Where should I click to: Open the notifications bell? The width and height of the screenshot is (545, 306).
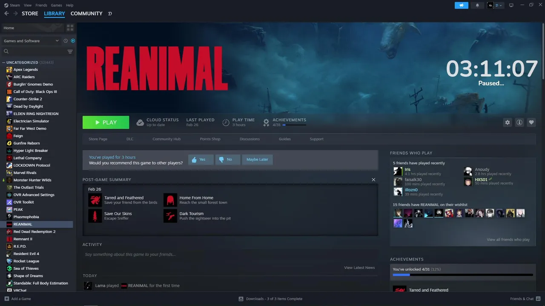pos(477,5)
